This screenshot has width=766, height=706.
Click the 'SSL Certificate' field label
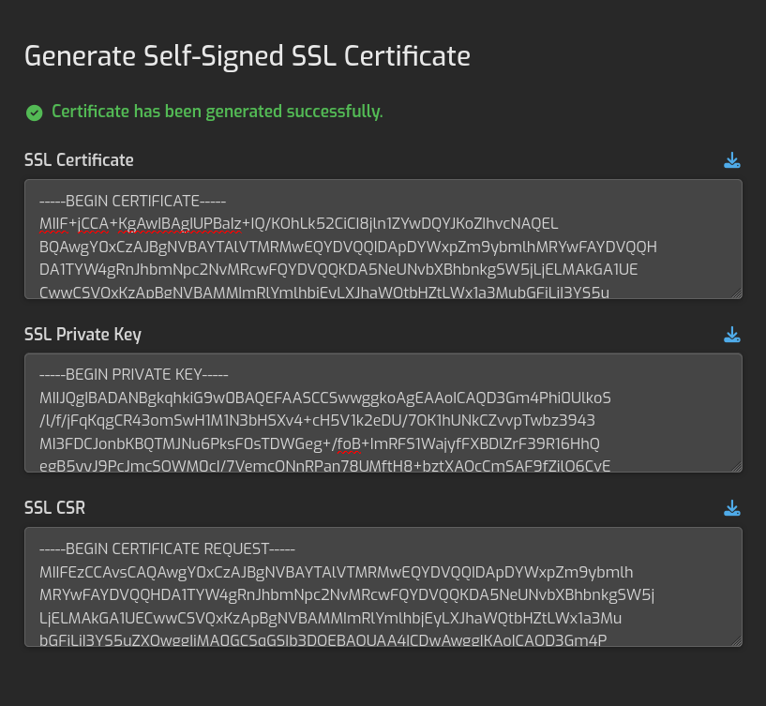pyautogui.click(x=79, y=160)
